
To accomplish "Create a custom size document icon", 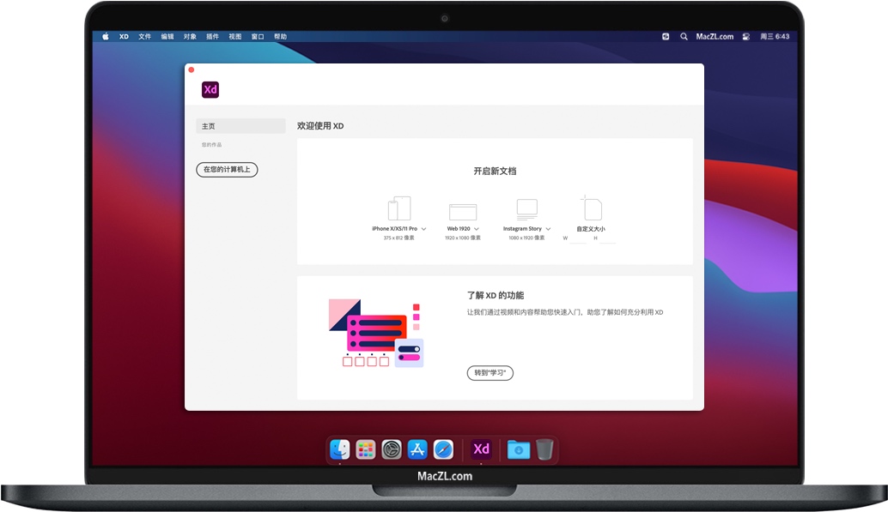I will click(591, 208).
